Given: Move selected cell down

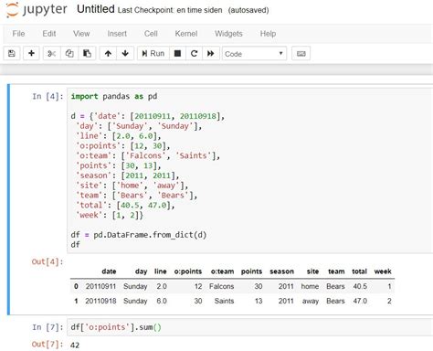Looking at the screenshot, I should tap(125, 54).
